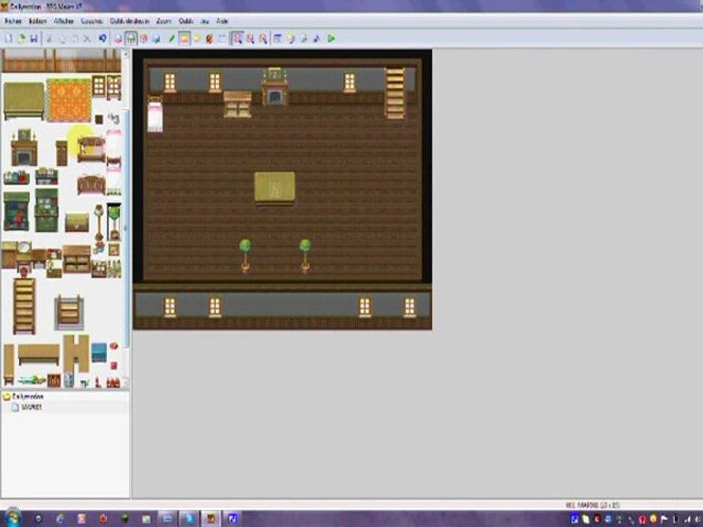Click the tileset palette vertical scrollbar
This screenshot has height=527, width=703.
[x=125, y=228]
